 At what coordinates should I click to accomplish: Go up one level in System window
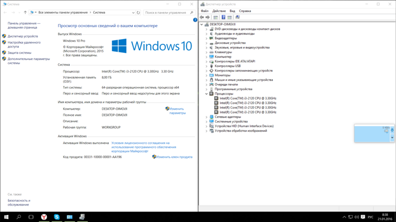25,13
